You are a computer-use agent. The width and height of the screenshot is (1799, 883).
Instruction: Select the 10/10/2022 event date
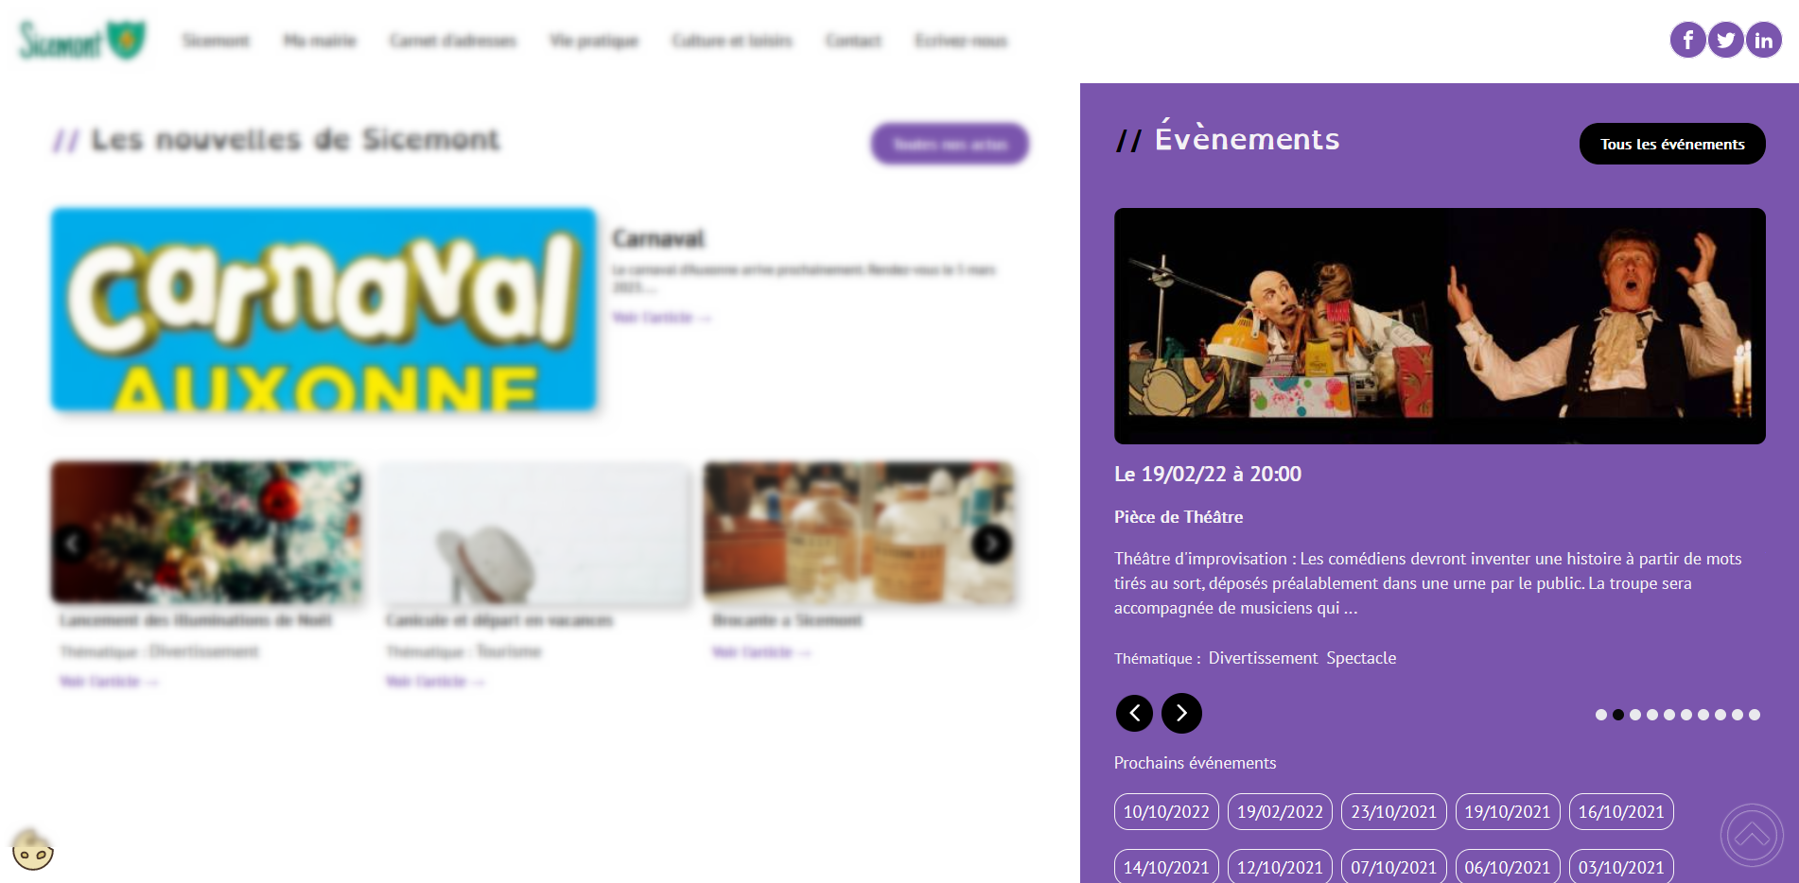[1166, 811]
